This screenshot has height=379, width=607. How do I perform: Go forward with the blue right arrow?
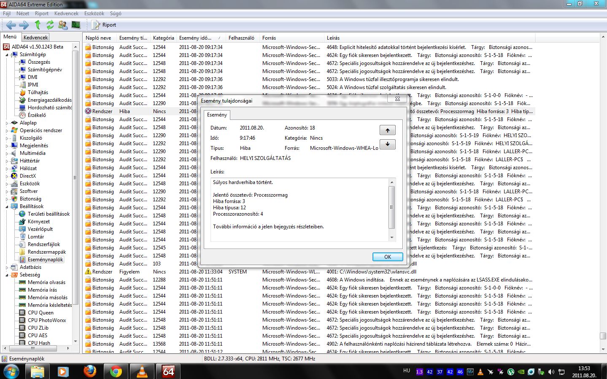pos(24,25)
